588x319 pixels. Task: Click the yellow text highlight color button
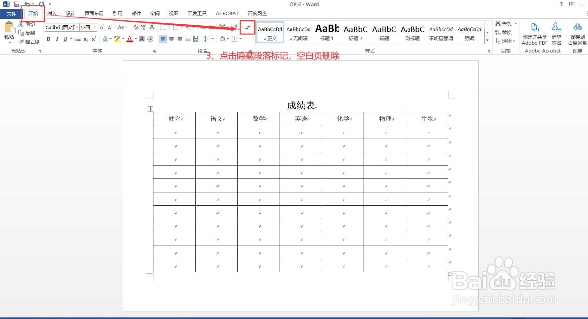pos(117,39)
